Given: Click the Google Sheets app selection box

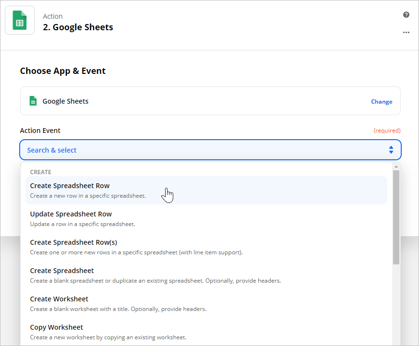Looking at the screenshot, I should pos(210,101).
